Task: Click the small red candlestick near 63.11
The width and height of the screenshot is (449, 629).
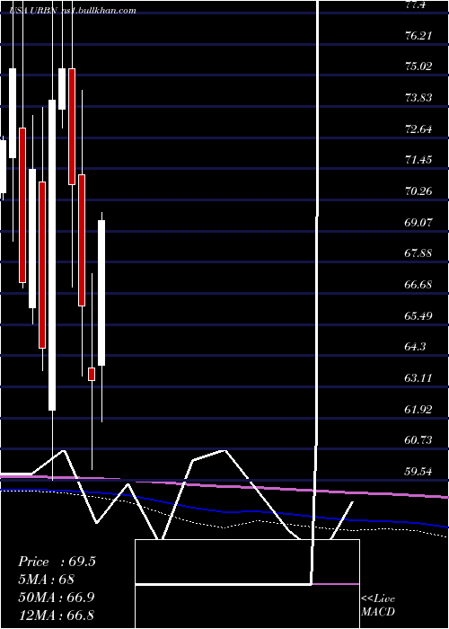Action: tap(92, 374)
